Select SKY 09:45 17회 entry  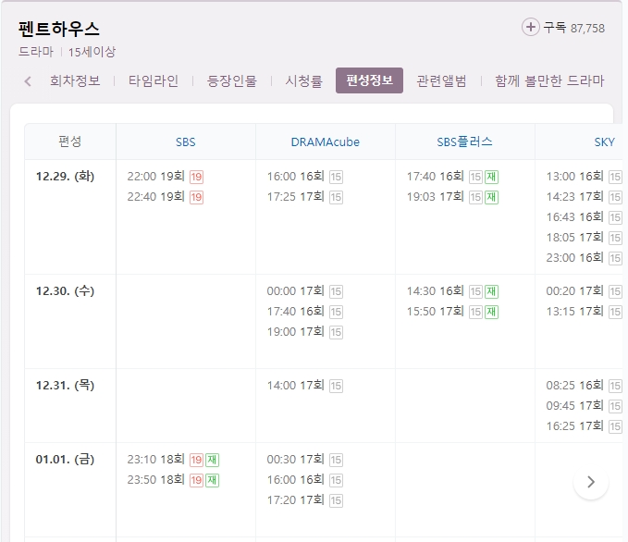tap(574, 406)
